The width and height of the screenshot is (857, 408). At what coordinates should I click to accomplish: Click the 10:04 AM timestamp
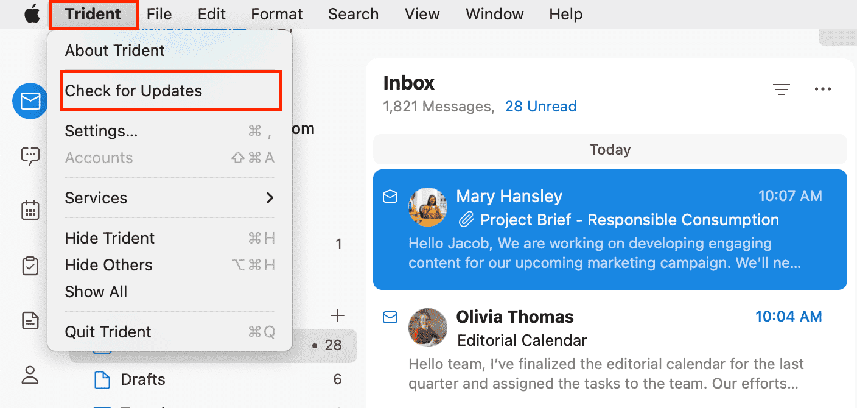coord(788,317)
